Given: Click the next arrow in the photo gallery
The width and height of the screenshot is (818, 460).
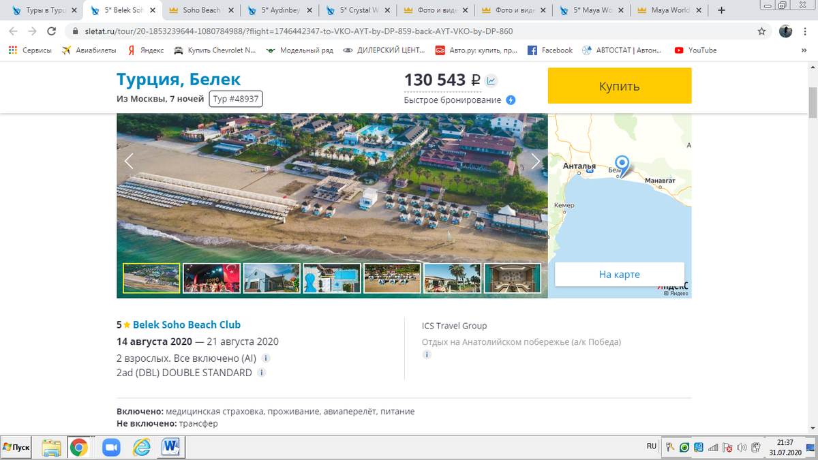Looking at the screenshot, I should pyautogui.click(x=536, y=161).
